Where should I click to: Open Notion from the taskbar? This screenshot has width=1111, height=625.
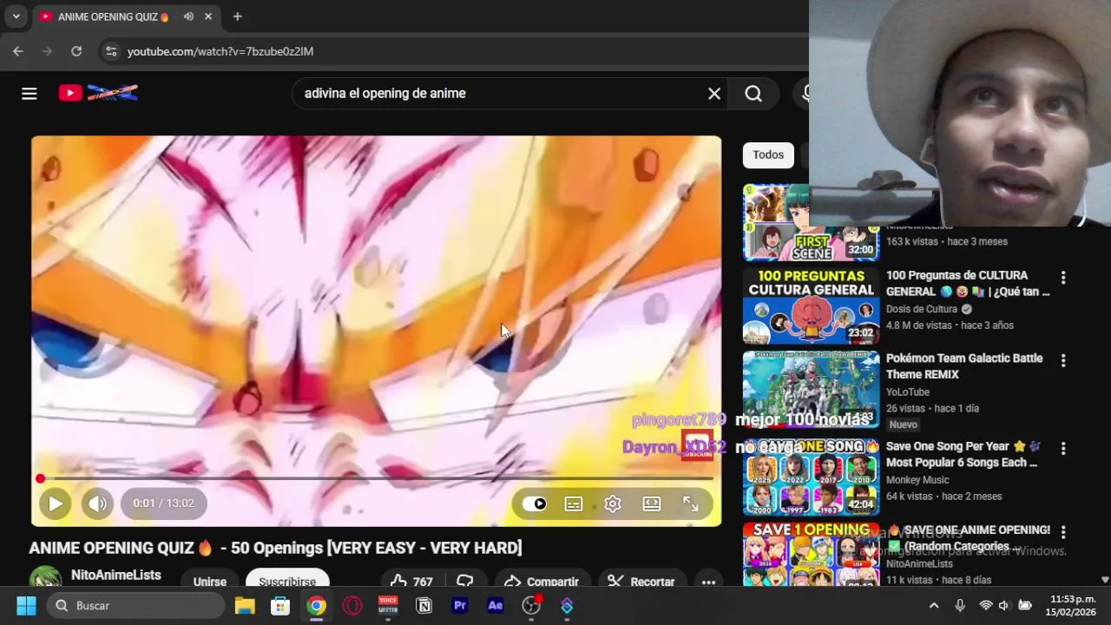[x=424, y=606]
